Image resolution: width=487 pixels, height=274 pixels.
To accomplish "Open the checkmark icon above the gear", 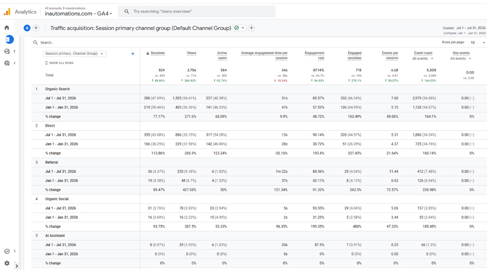I will pos(7,251).
